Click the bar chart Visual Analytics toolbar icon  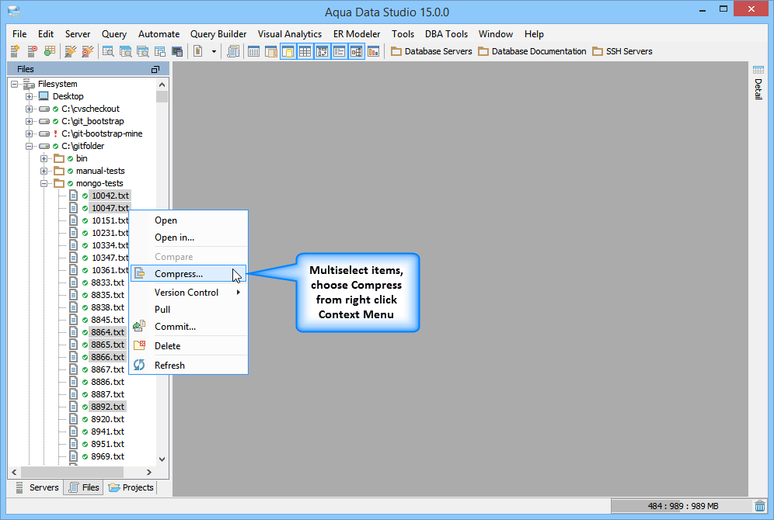point(374,51)
